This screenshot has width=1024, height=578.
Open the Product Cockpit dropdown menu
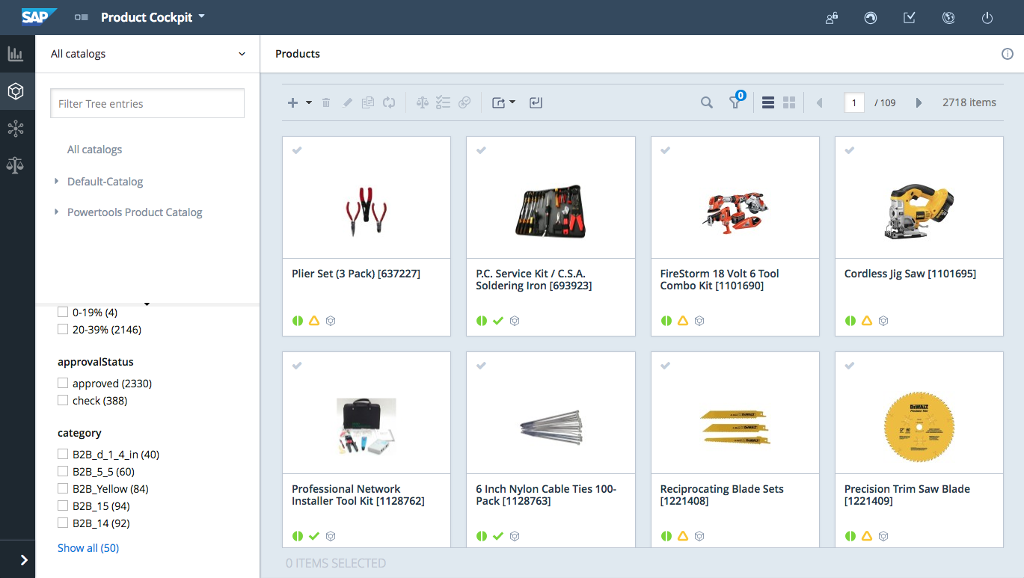click(x=153, y=17)
